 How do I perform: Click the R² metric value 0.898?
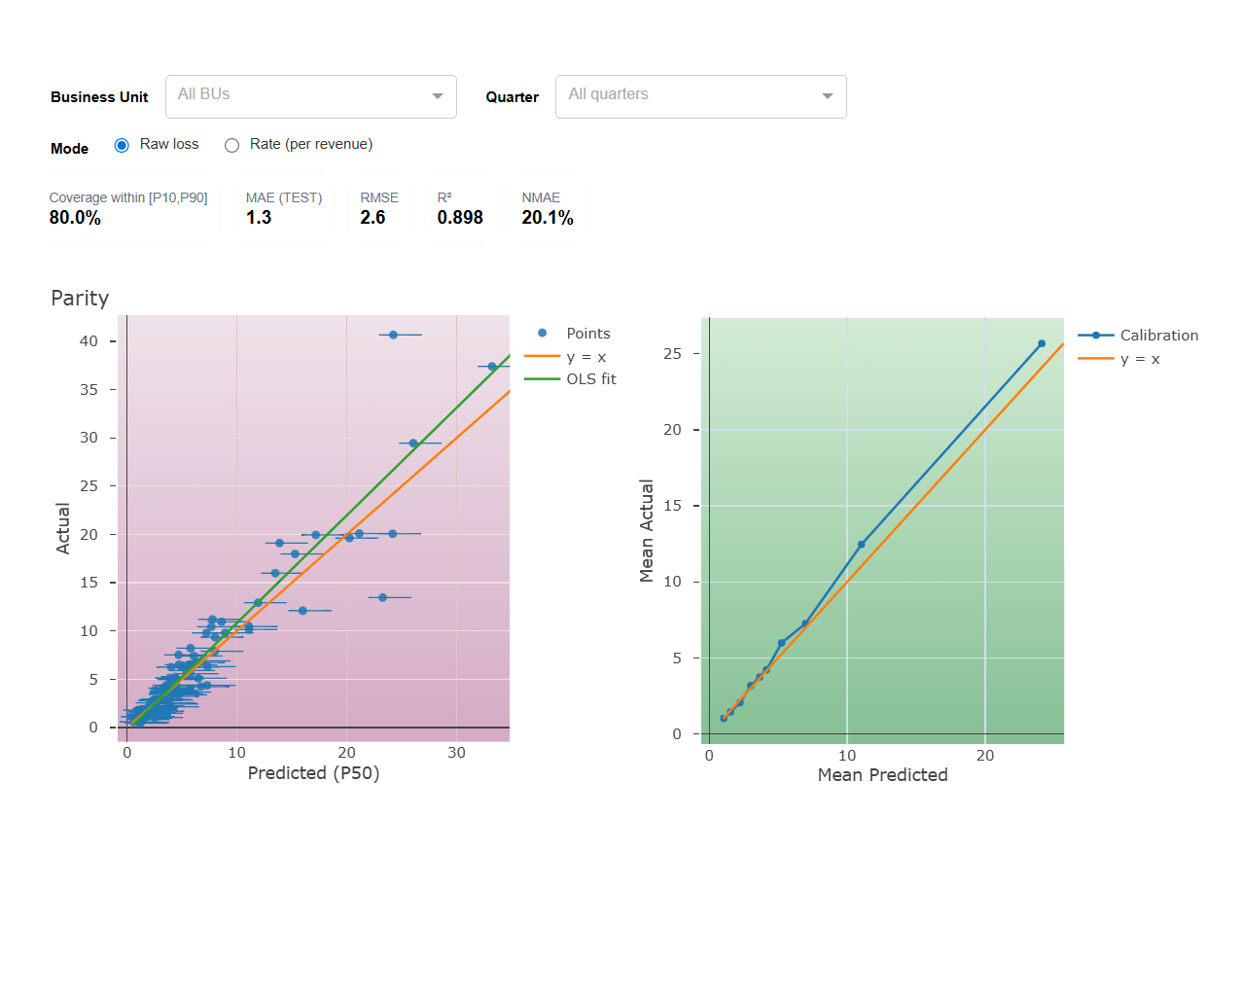[460, 218]
